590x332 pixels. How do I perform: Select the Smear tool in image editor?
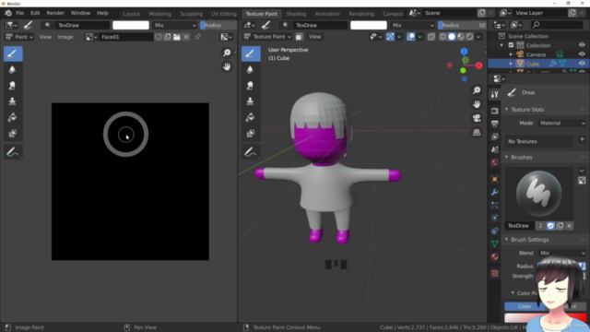tap(12, 86)
